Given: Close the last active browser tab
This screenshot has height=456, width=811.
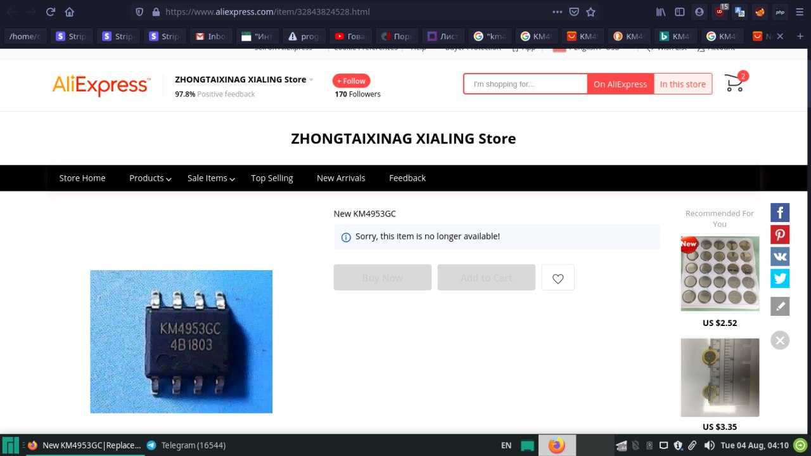Looking at the screenshot, I should tap(780, 36).
